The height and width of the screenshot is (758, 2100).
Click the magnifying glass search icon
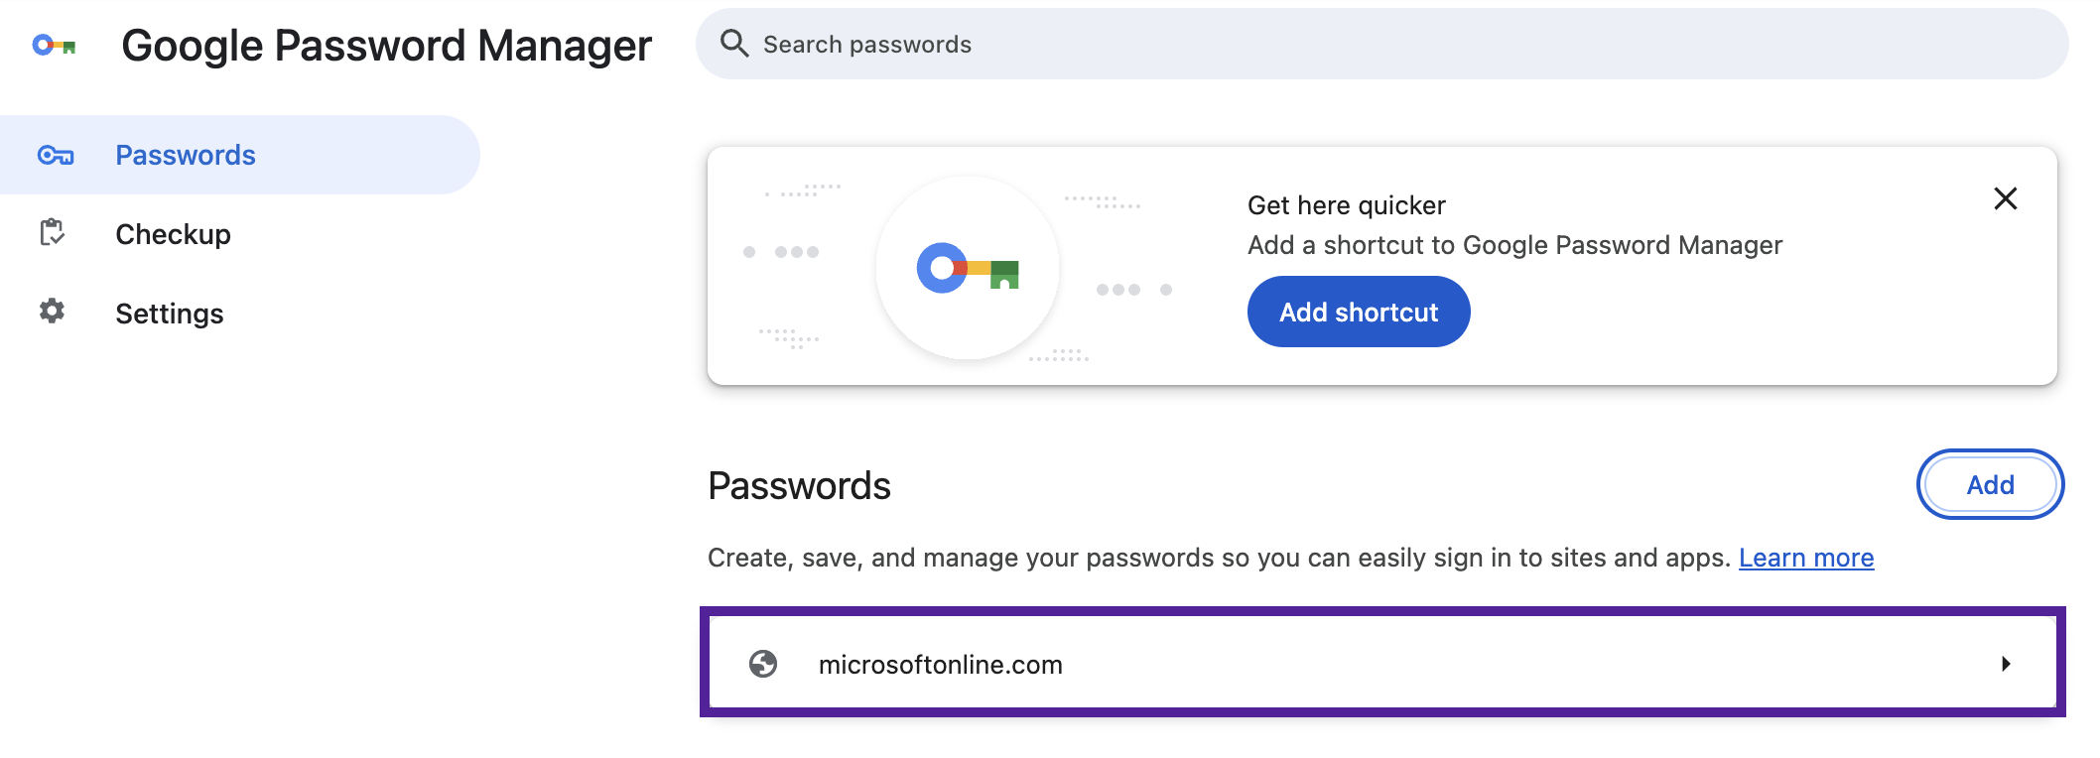[734, 44]
